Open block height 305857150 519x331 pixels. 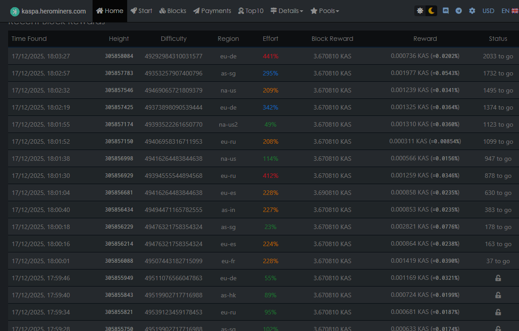(x=119, y=141)
